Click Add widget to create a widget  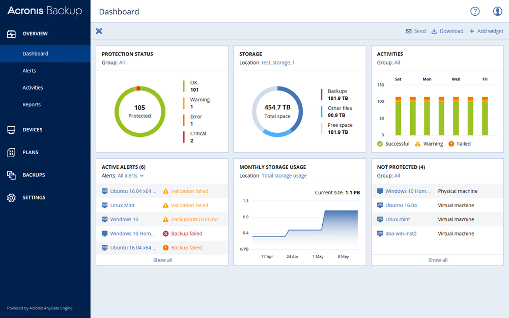pyautogui.click(x=486, y=31)
